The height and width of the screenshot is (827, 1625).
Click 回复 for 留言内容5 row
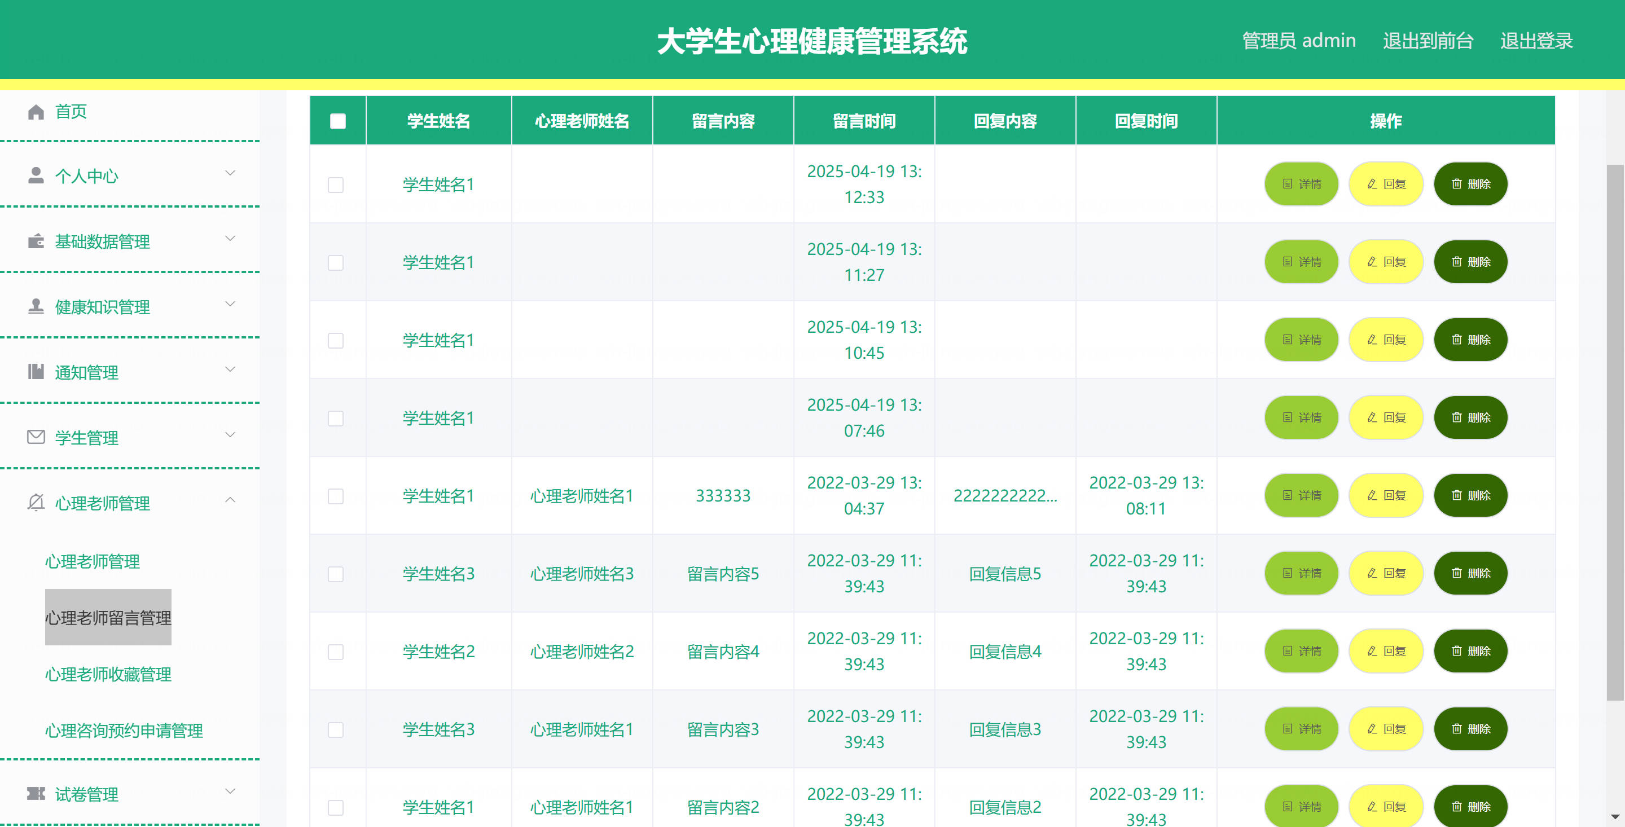1386,573
